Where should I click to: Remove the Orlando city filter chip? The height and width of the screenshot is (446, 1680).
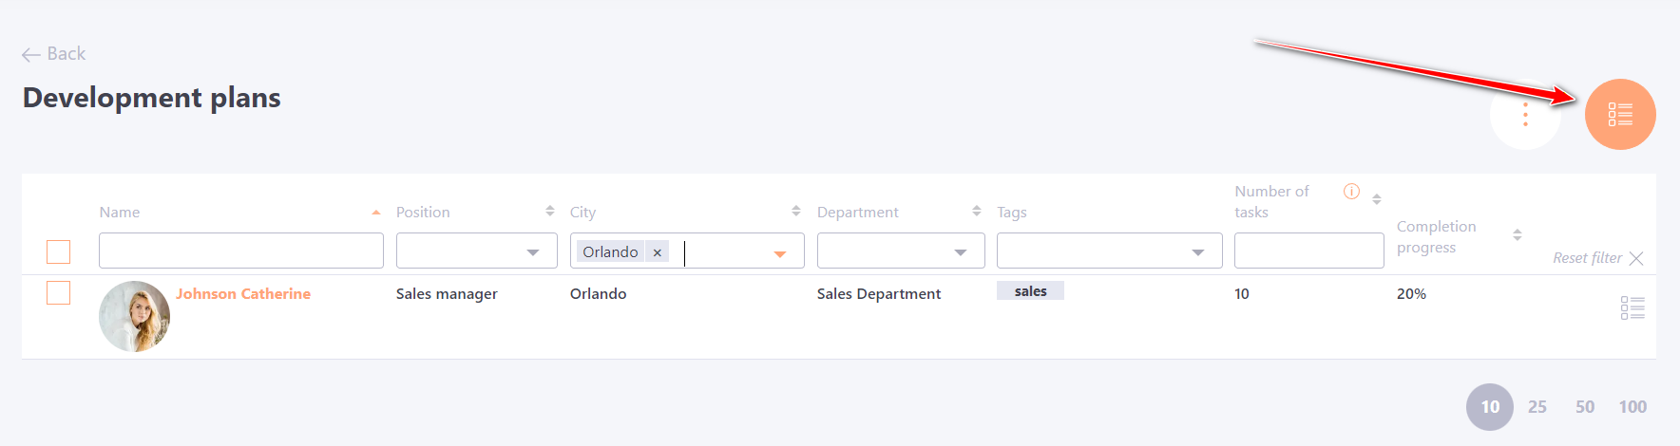click(657, 252)
